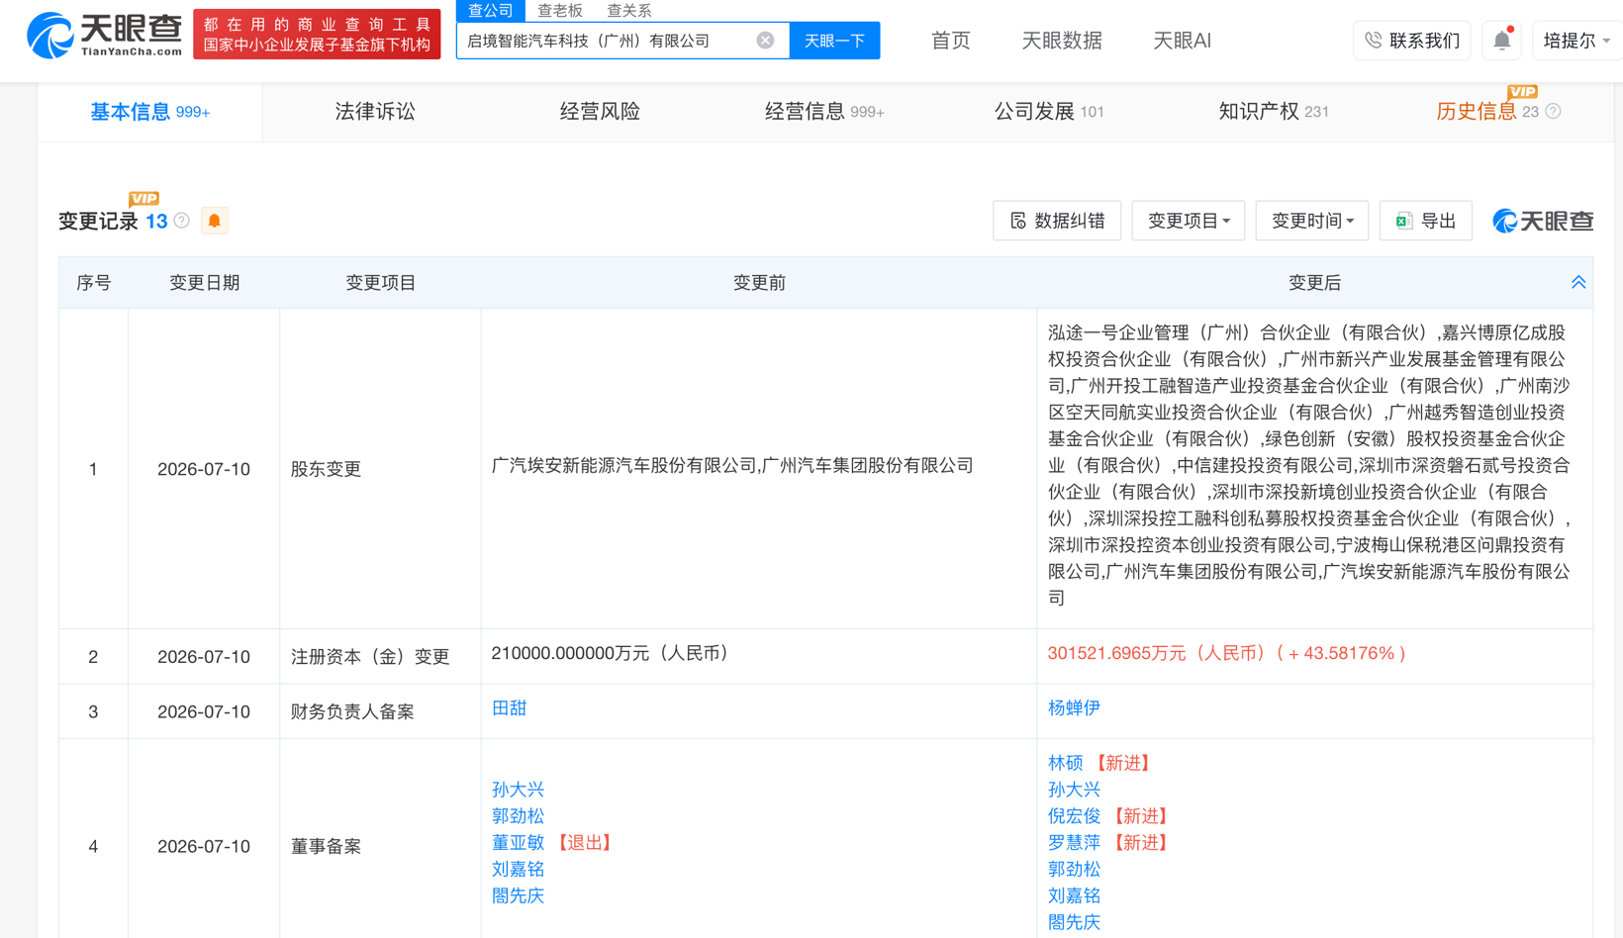Click the 天眼一下 search button

pyautogui.click(x=834, y=41)
